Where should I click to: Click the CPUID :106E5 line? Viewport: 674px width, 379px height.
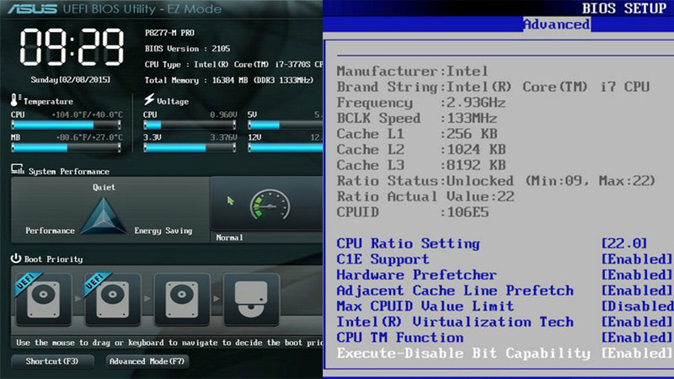tap(412, 212)
